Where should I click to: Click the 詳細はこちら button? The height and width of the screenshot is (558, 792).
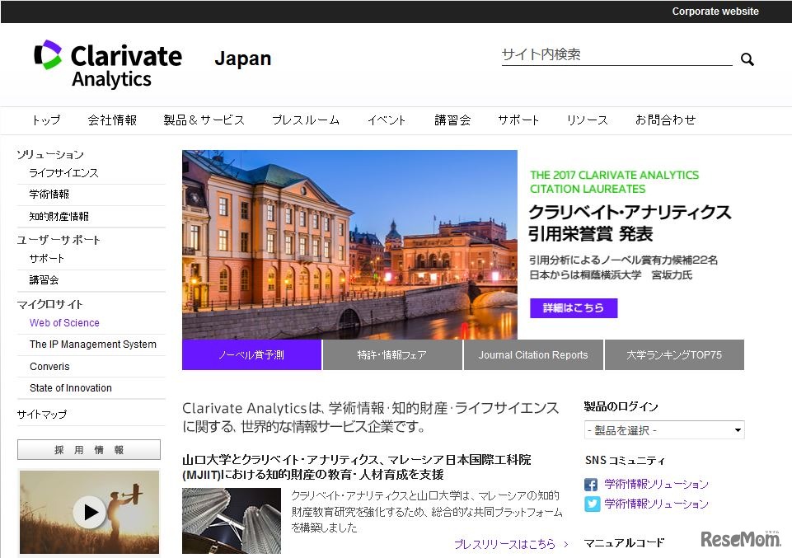point(573,307)
